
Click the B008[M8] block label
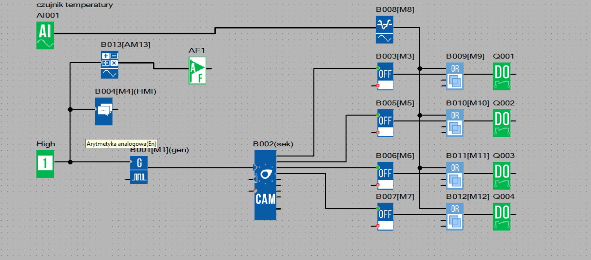click(x=395, y=9)
